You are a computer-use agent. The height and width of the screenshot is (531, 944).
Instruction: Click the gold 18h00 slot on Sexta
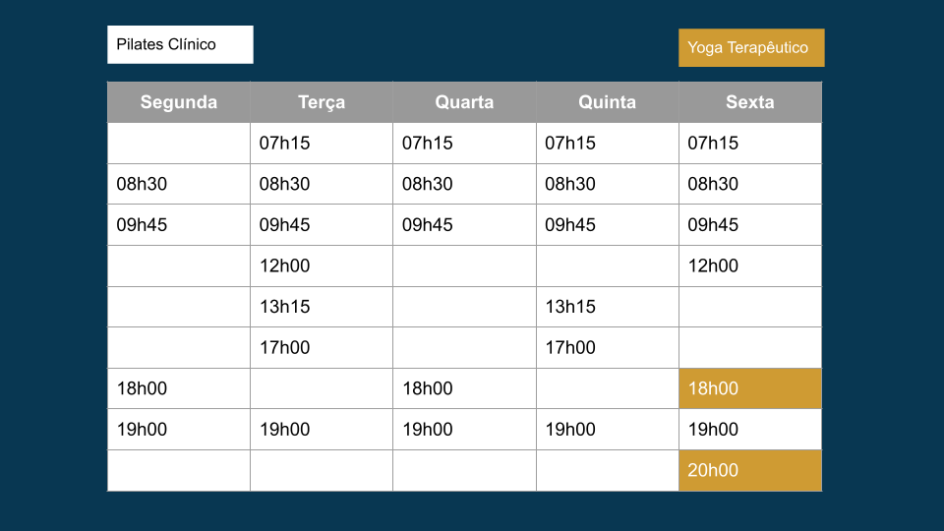[x=750, y=388]
